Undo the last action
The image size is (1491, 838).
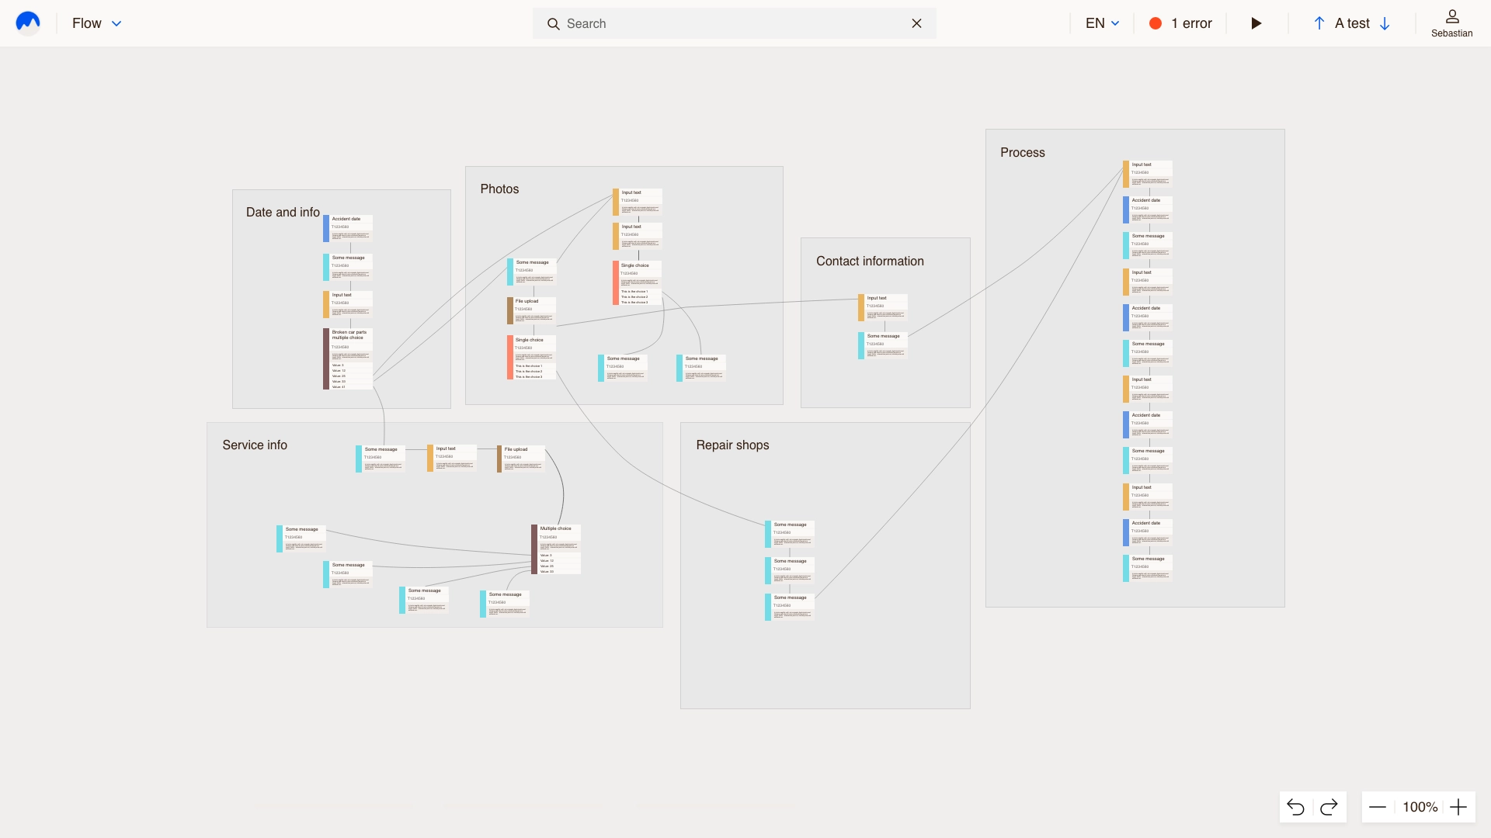(1295, 807)
